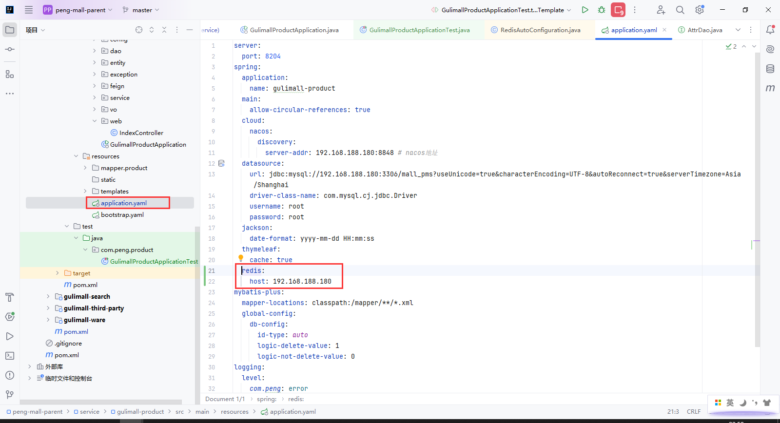Open the Commit tool window
The image size is (780, 423).
[10, 49]
